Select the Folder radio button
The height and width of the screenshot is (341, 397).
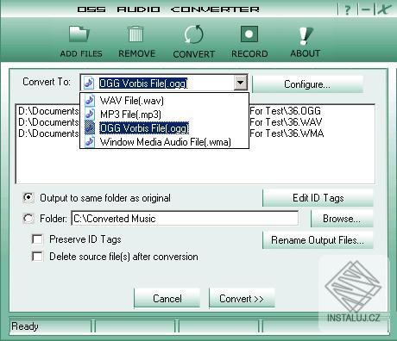click(x=28, y=219)
